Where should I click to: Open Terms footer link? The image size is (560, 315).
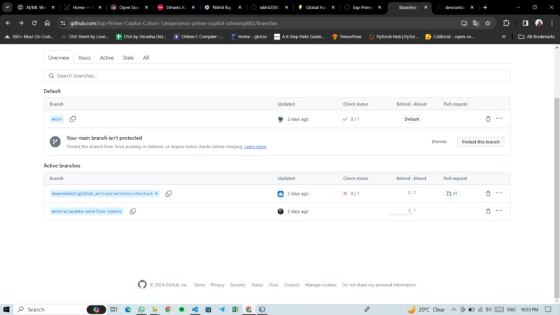199,285
